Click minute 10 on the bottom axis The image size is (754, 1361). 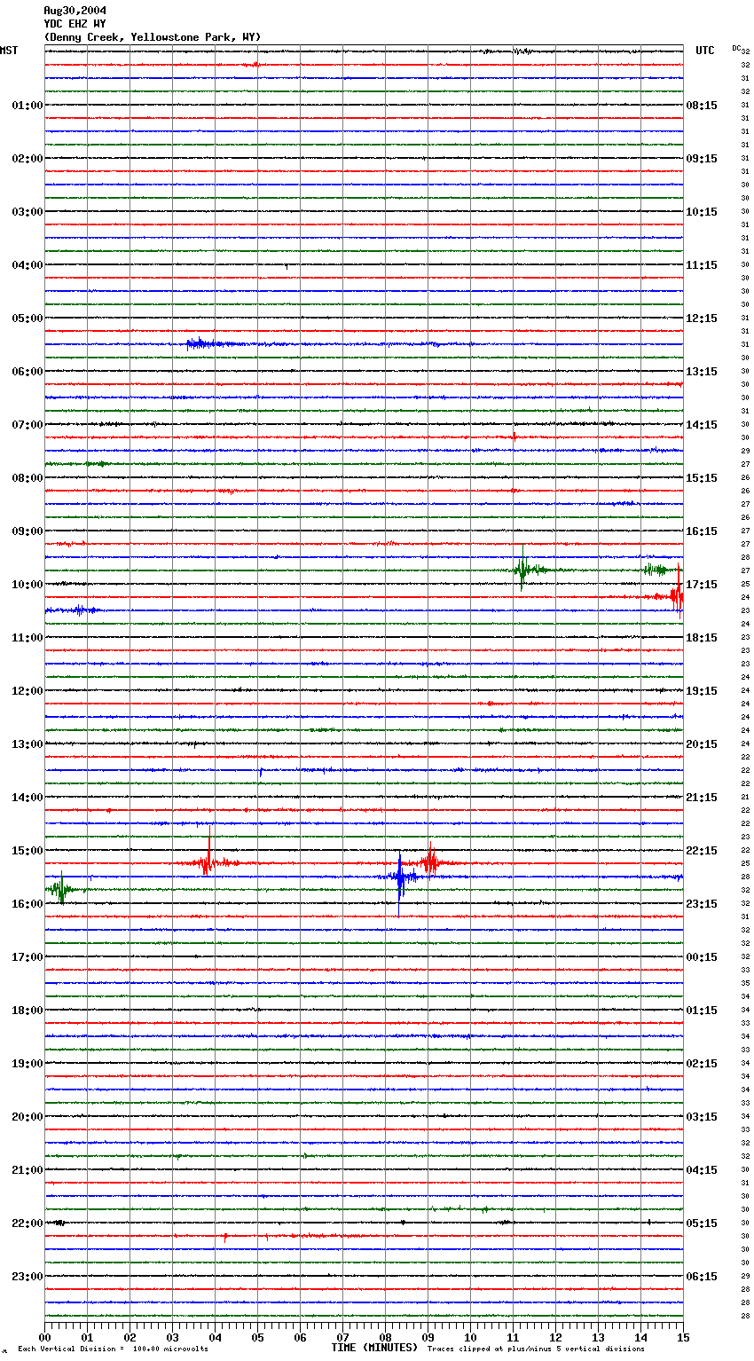point(470,1337)
